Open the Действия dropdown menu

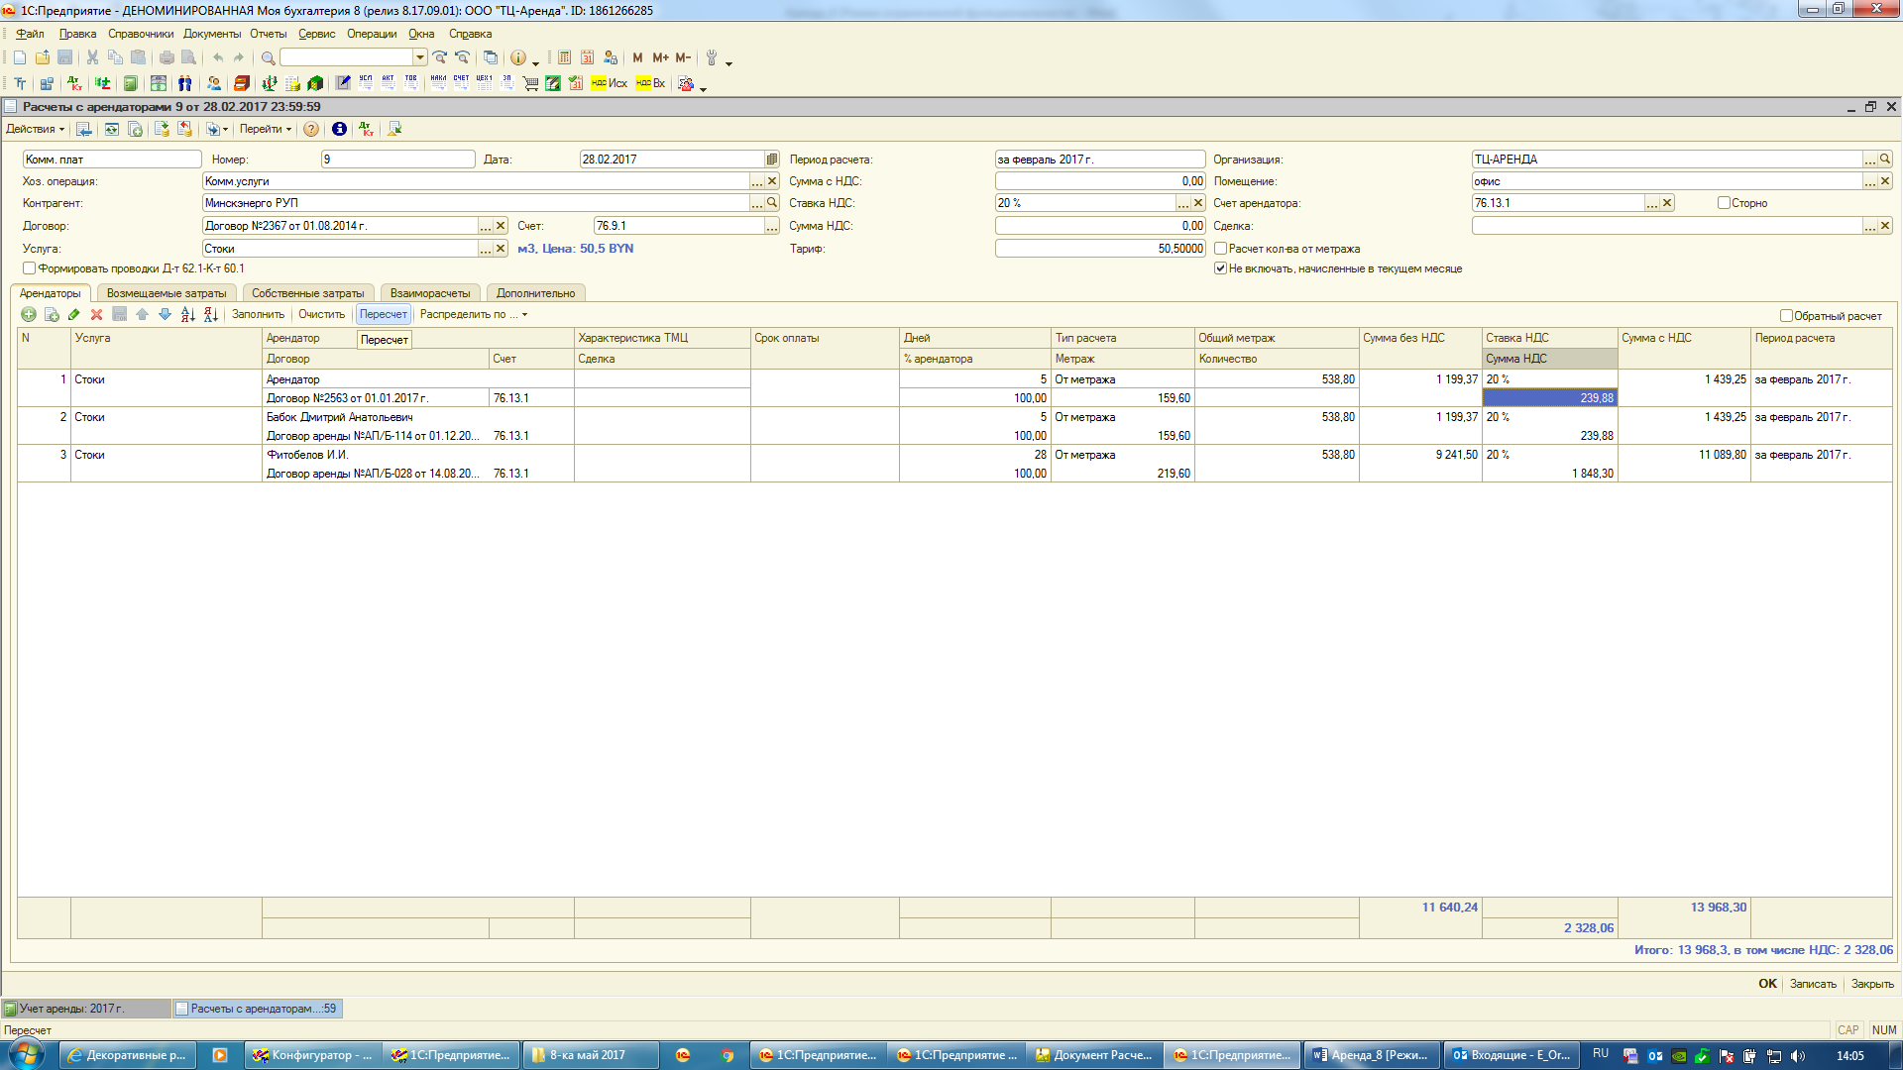[x=35, y=129]
